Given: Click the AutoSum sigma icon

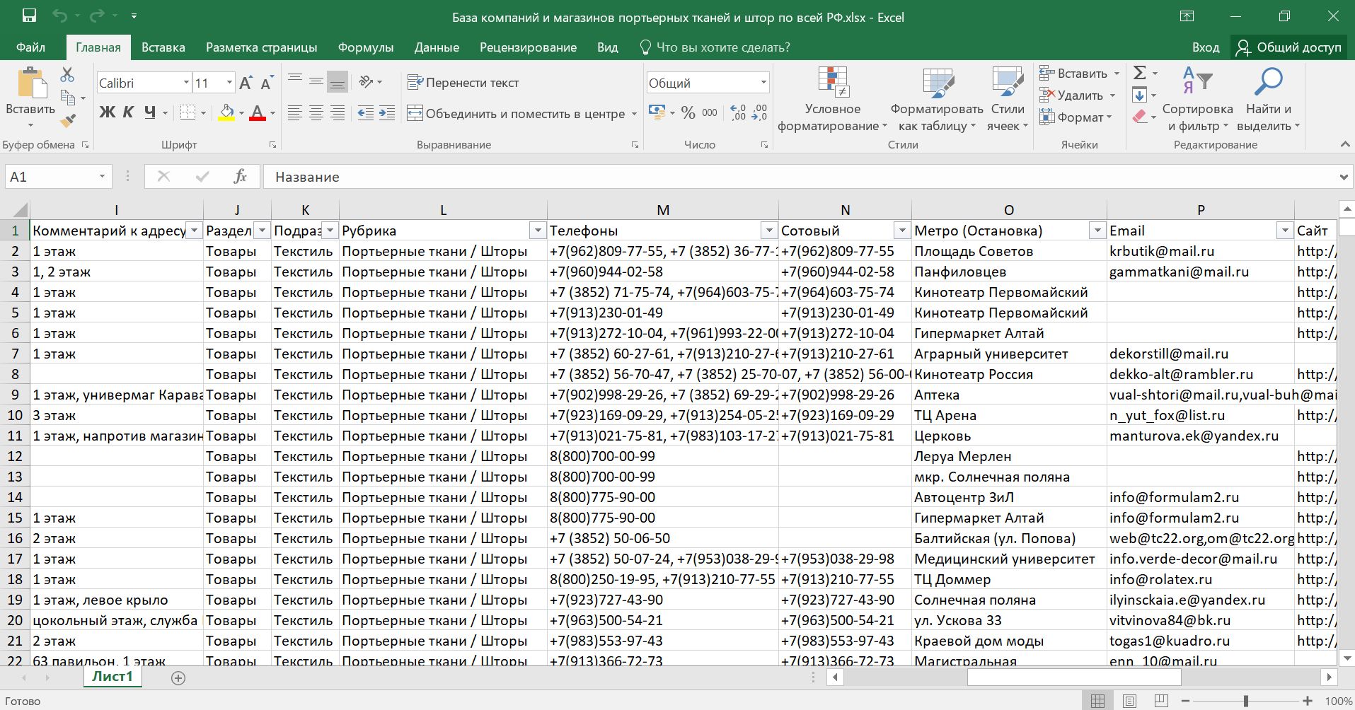Looking at the screenshot, I should click(x=1139, y=73).
